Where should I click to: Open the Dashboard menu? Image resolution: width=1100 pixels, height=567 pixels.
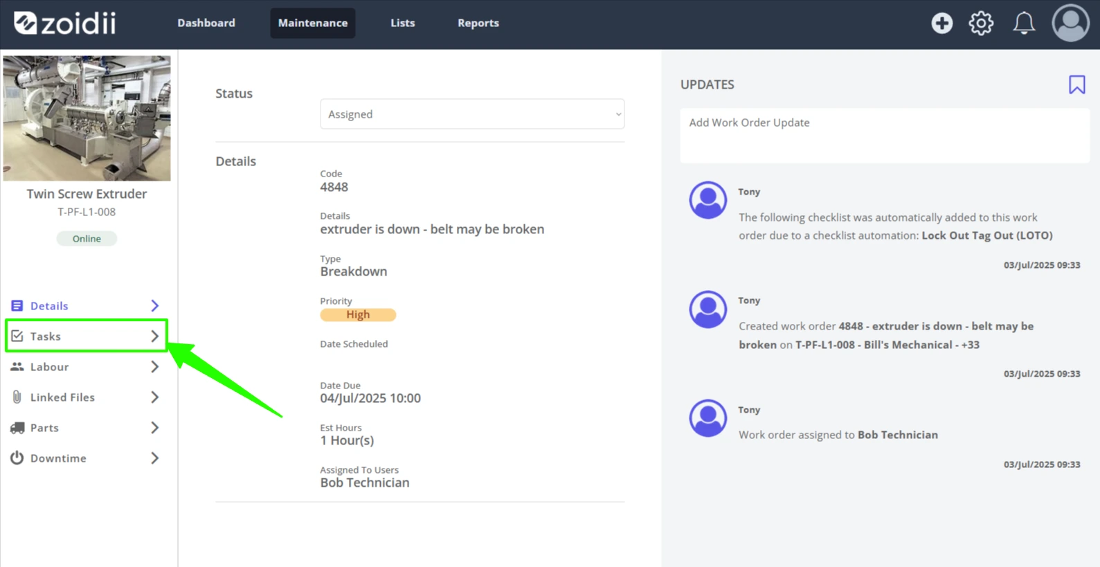pyautogui.click(x=206, y=23)
